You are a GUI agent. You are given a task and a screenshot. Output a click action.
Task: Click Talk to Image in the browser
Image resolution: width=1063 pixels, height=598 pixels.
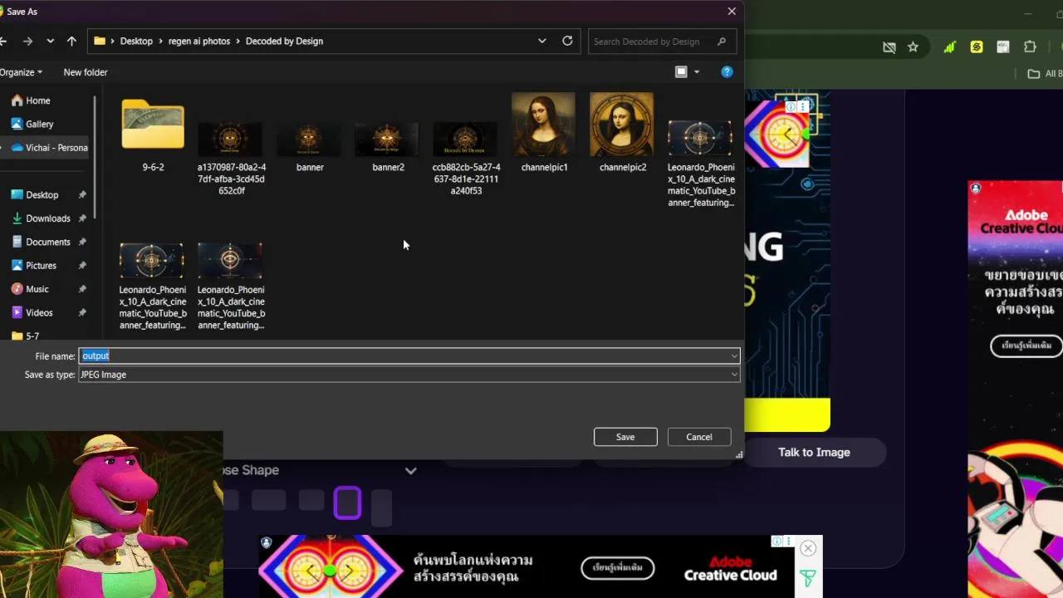(814, 453)
